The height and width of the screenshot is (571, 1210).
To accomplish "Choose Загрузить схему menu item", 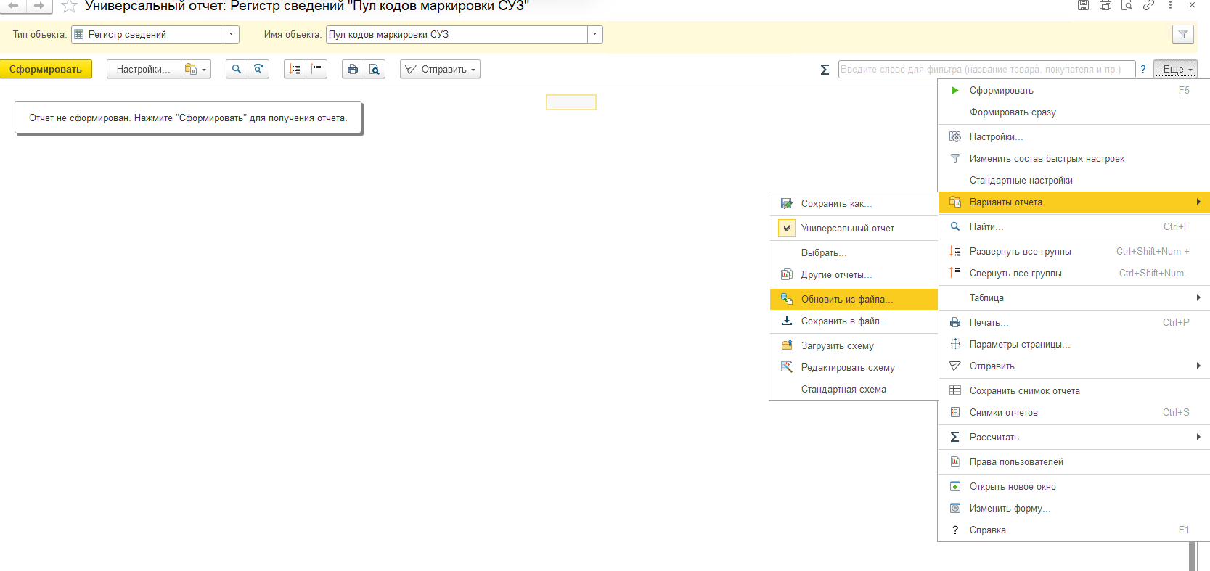I will 854,345.
